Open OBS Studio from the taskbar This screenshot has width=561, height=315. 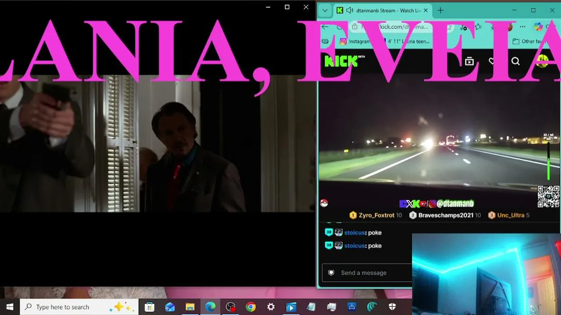[231, 307]
